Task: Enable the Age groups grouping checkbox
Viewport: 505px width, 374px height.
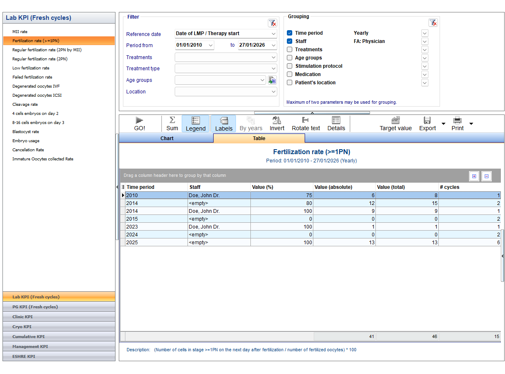Action: [x=290, y=58]
